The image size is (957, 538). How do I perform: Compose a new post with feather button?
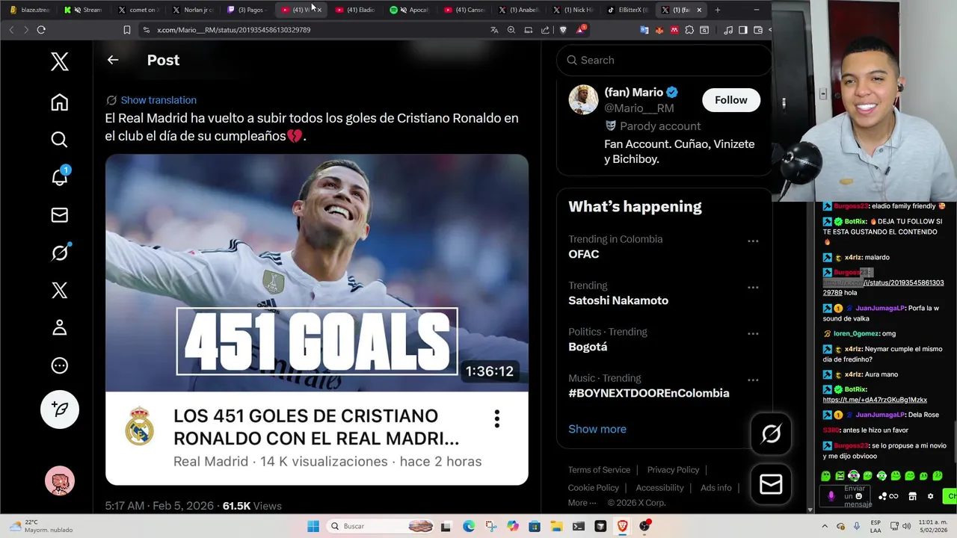pos(60,409)
